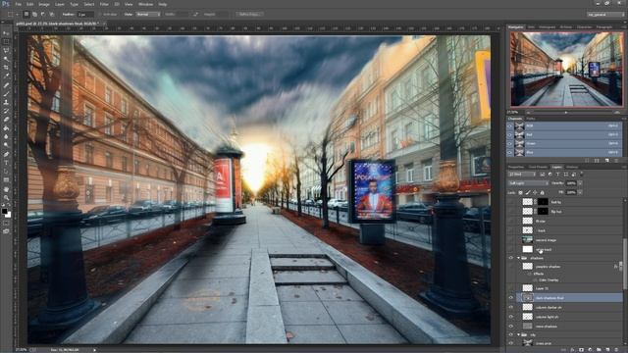Screen dimensions: 628x353
Task: Switch to the Navigator tab
Action: 516,27
